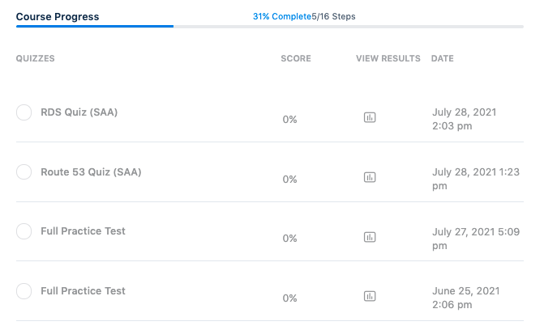Image resolution: width=544 pixels, height=330 pixels.
Task: Click the DATE column header
Action: click(443, 58)
